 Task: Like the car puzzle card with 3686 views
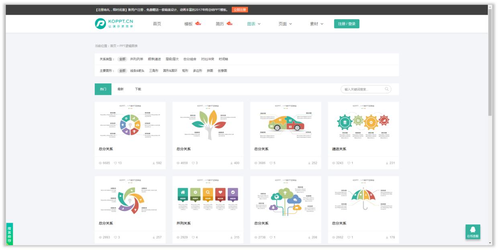point(271,163)
